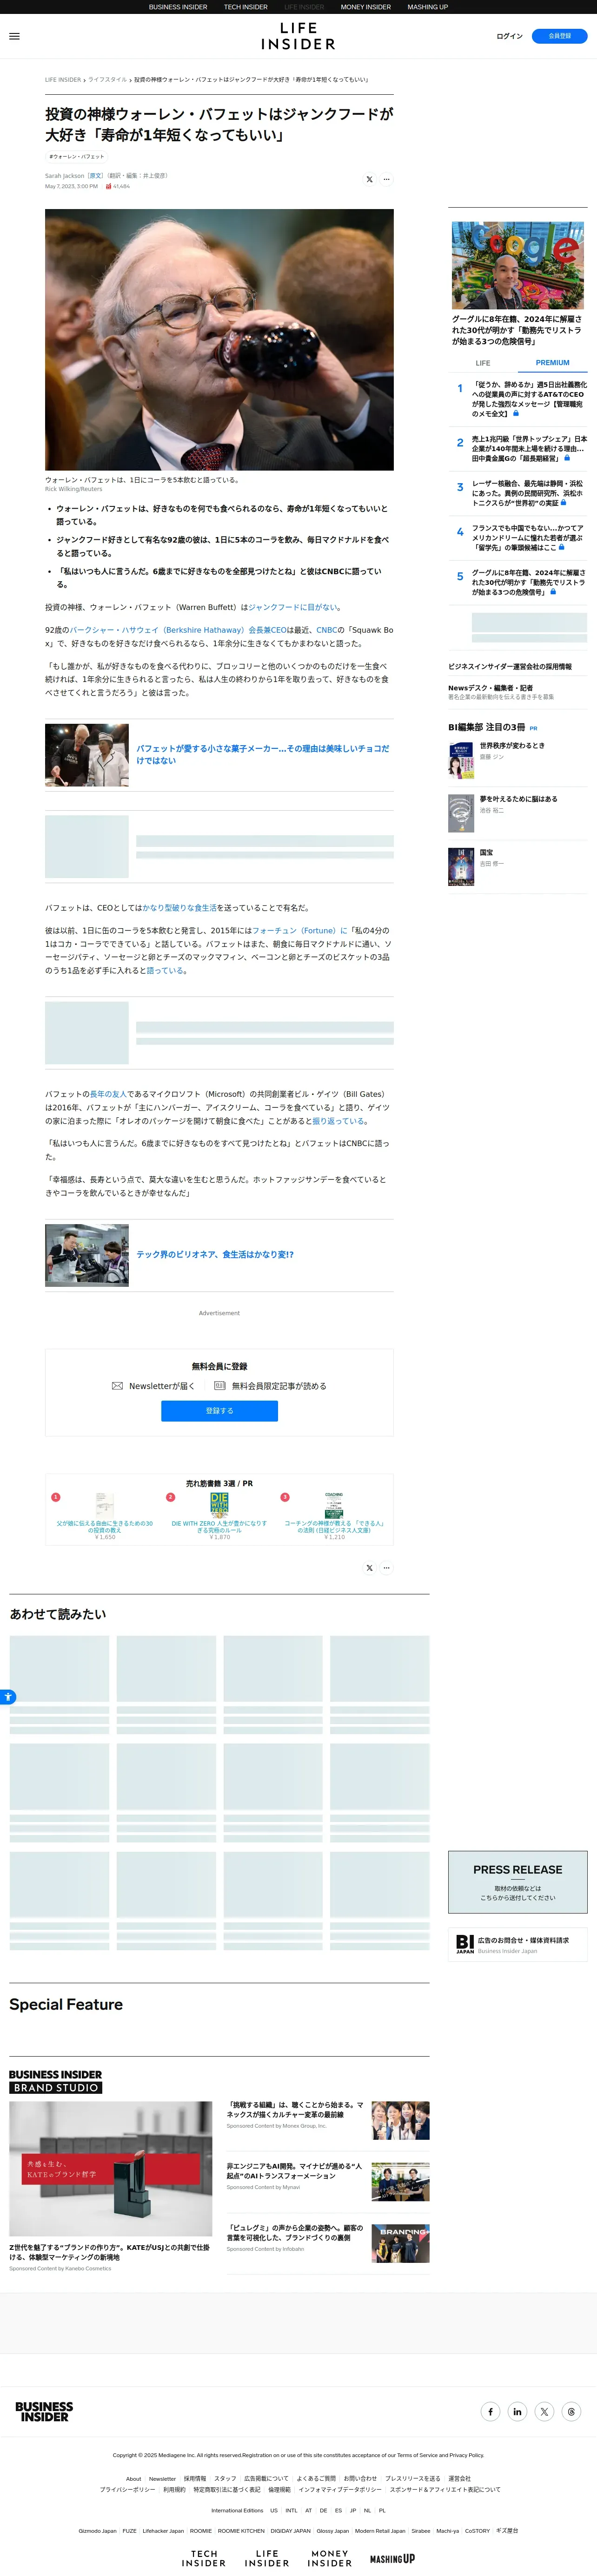
Task: Click BI Japan logo by 広告のお問合せ
Action: pyautogui.click(x=465, y=1944)
